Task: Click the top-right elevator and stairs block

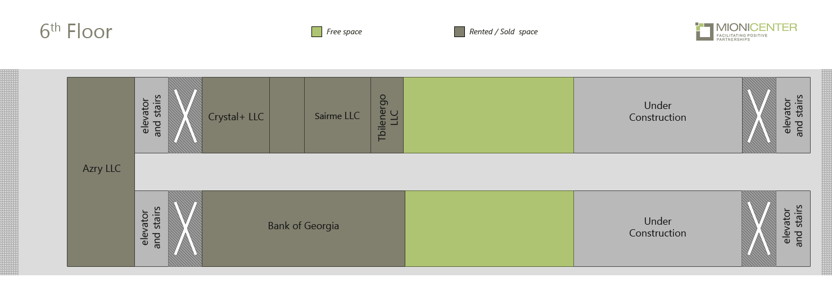Action: (x=793, y=115)
